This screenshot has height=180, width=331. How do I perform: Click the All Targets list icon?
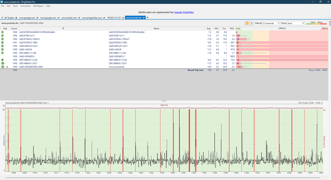click(x=2, y=18)
